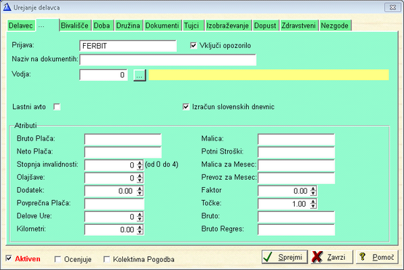The height and width of the screenshot is (270, 404).
Task: Switch to the Izobraževanje tab
Action: (x=228, y=25)
